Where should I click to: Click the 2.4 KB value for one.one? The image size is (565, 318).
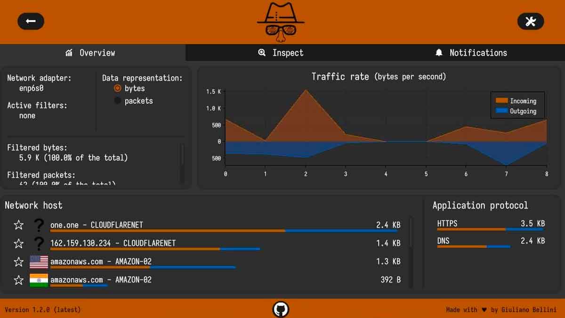388,225
